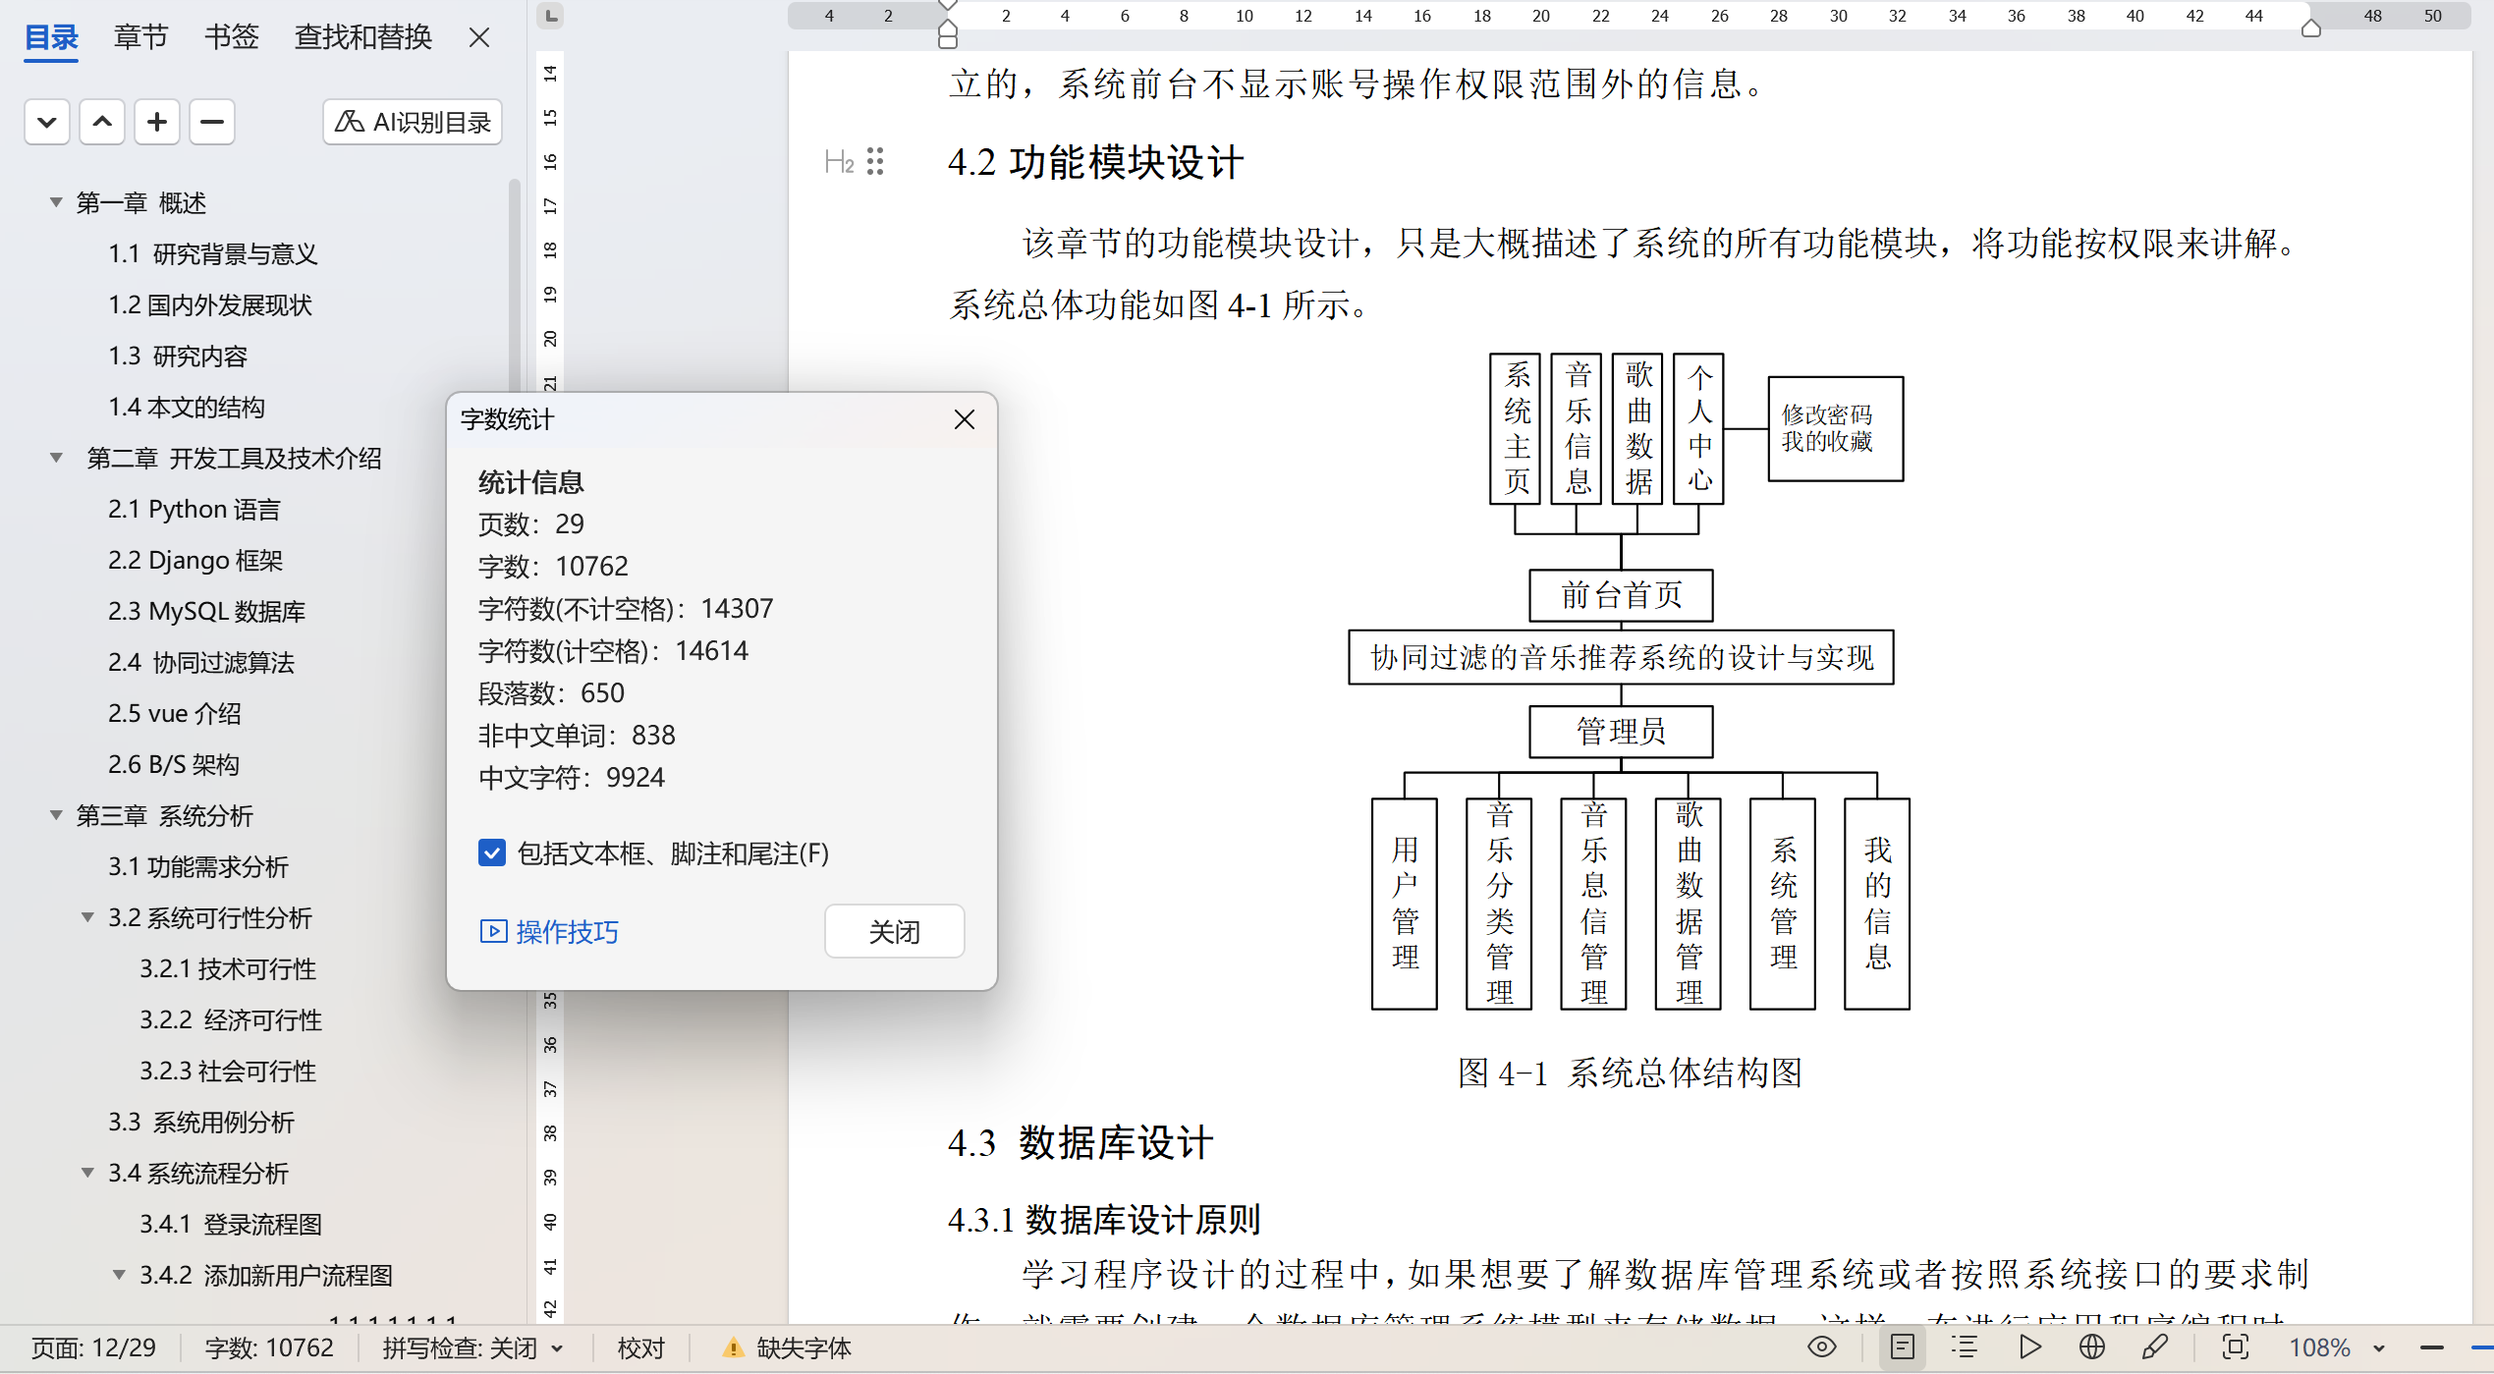Open the 查找和替换 tab
2494x1374 pixels.
click(x=362, y=37)
